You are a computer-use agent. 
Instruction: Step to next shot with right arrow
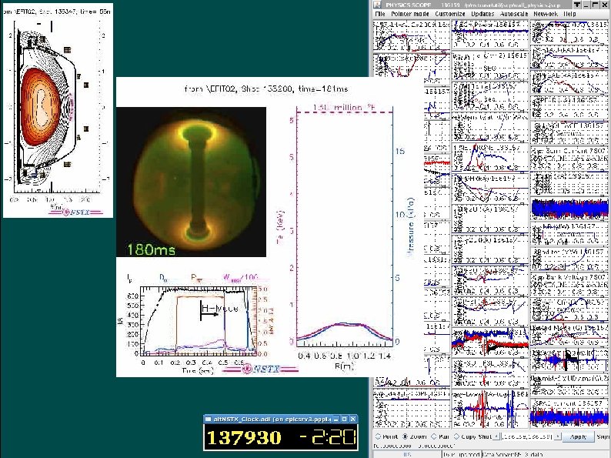[559, 436]
